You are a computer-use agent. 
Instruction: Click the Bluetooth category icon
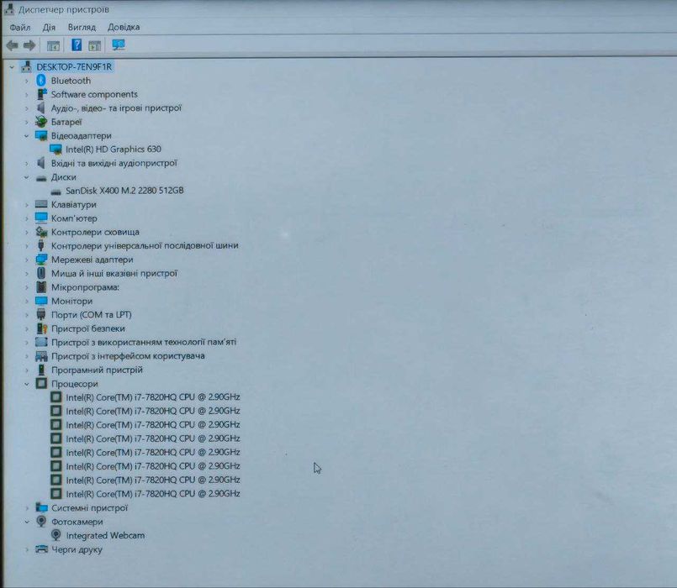point(41,81)
